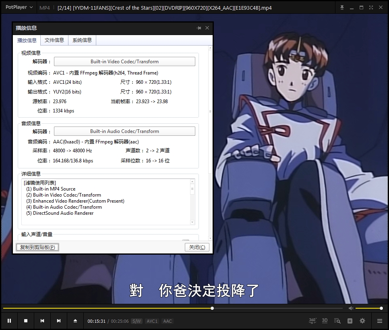
Task: Toggle 3D video mode
Action: pos(325,321)
